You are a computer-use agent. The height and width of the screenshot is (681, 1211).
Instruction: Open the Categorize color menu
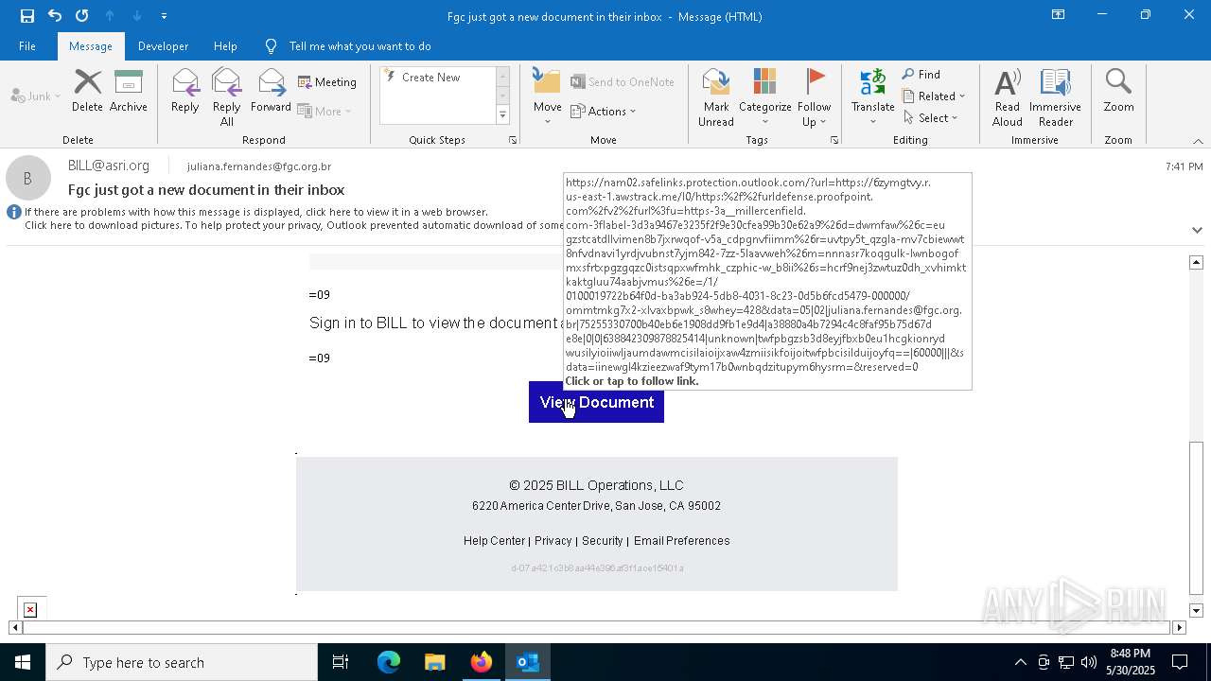[764, 96]
